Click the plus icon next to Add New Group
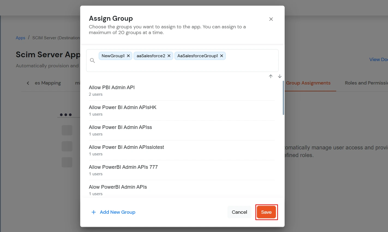This screenshot has width=388, height=232. click(94, 212)
